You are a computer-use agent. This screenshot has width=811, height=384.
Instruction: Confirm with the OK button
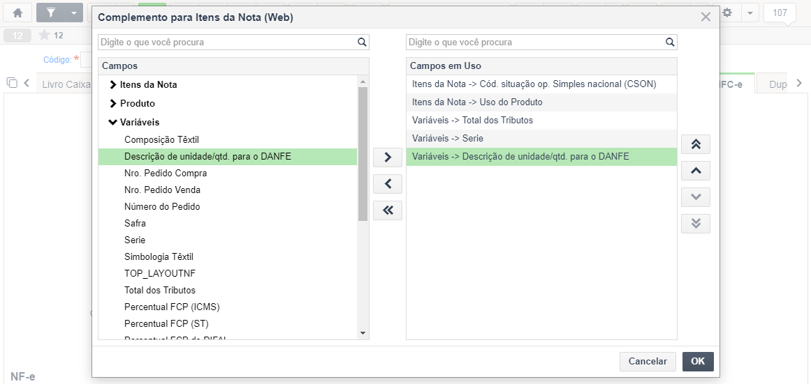(x=698, y=361)
